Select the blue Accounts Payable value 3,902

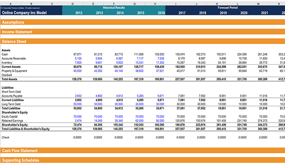(78, 96)
